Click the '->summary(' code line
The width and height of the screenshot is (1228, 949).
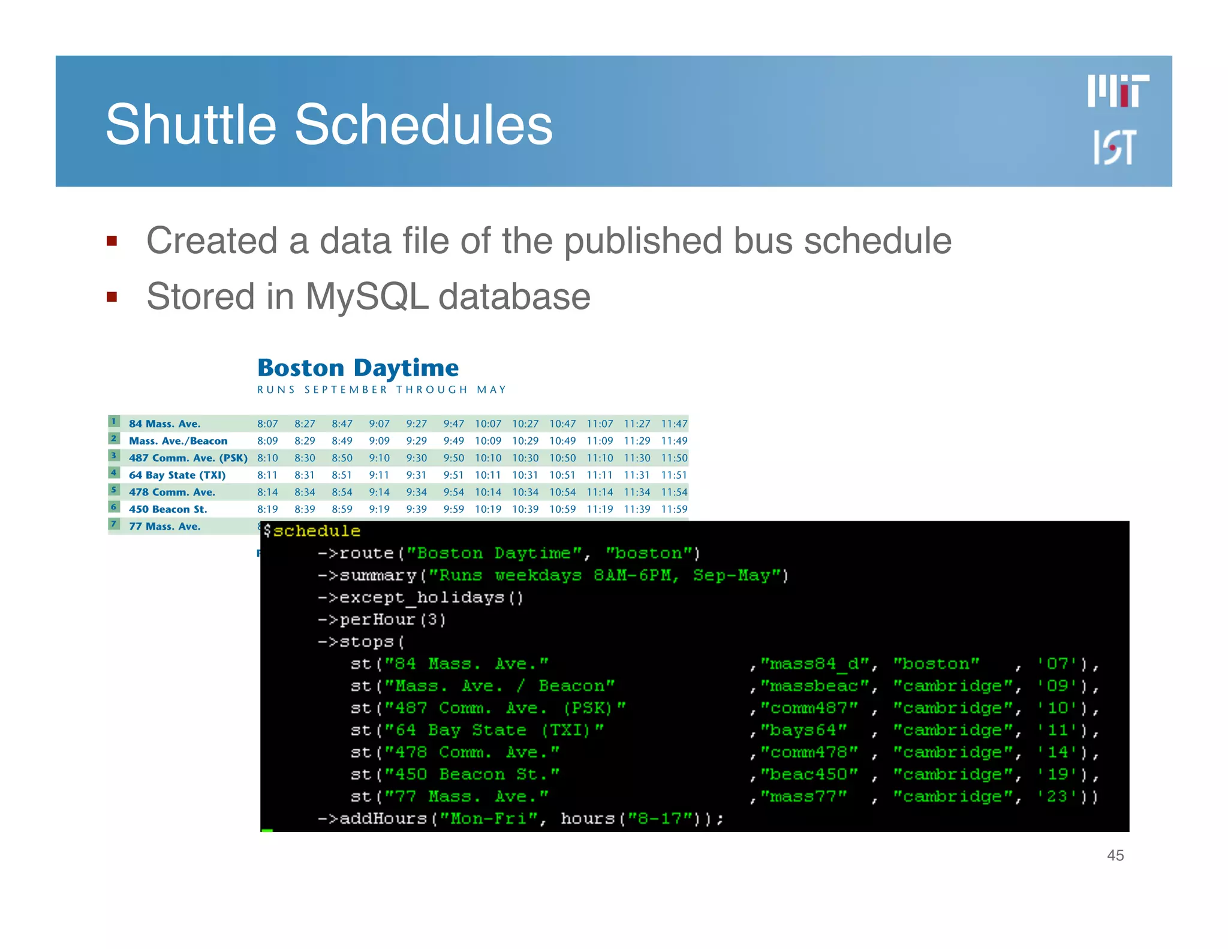(x=553, y=575)
